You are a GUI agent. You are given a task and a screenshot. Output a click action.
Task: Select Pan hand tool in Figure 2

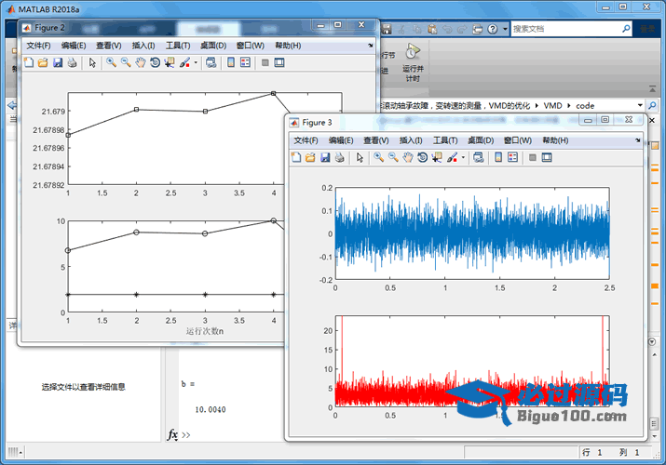pyautogui.click(x=141, y=62)
